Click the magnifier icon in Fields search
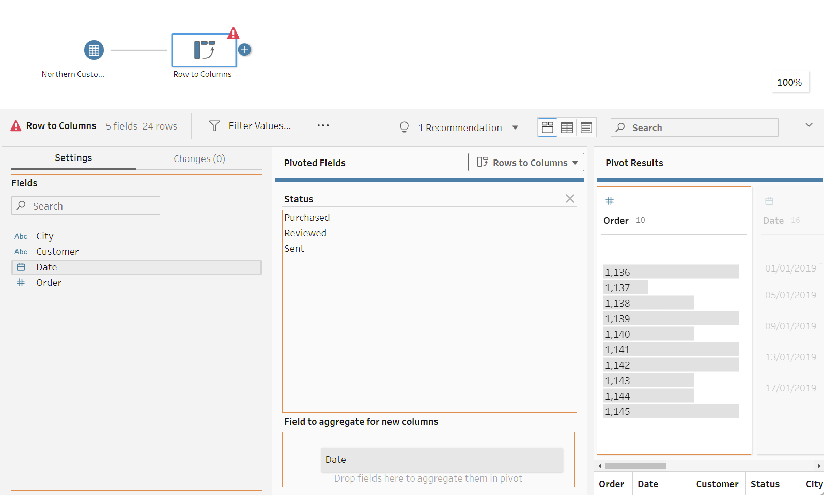This screenshot has width=824, height=495. point(21,205)
